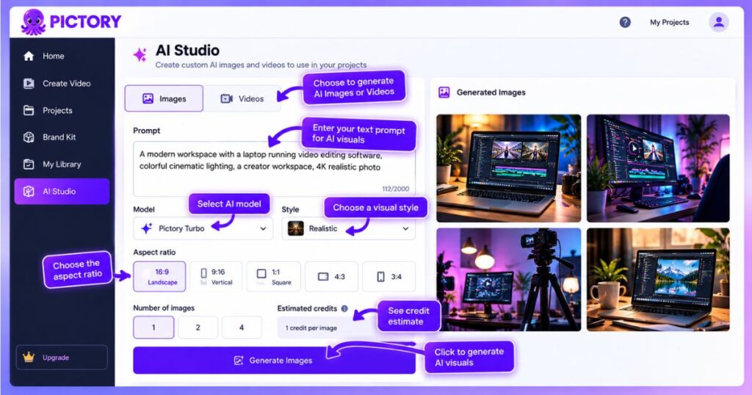The height and width of the screenshot is (395, 752).
Task: Click the My Library icon
Action: [29, 164]
